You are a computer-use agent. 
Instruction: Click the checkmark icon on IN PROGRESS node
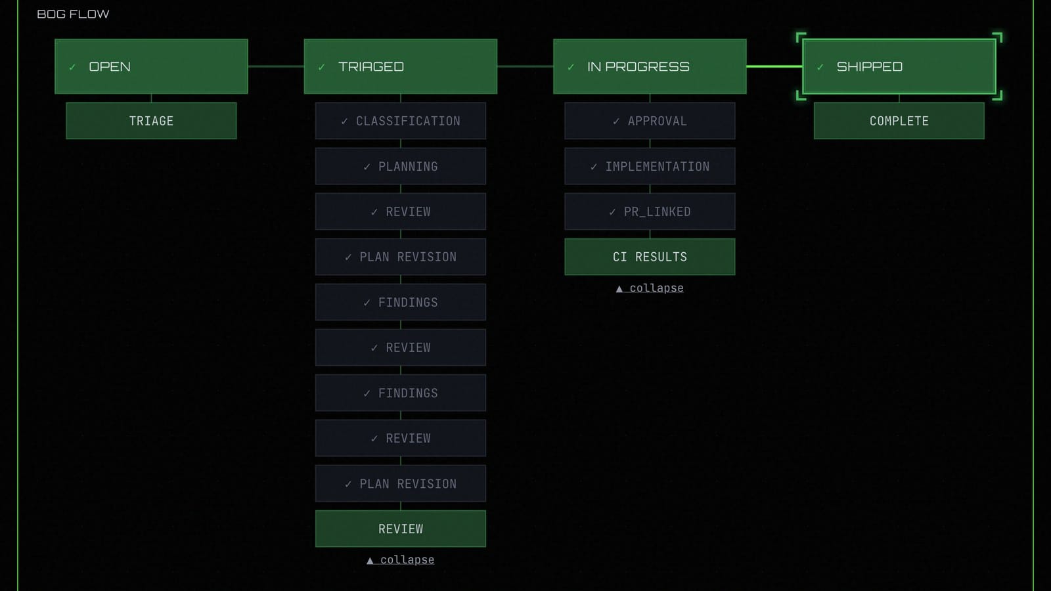pyautogui.click(x=571, y=66)
